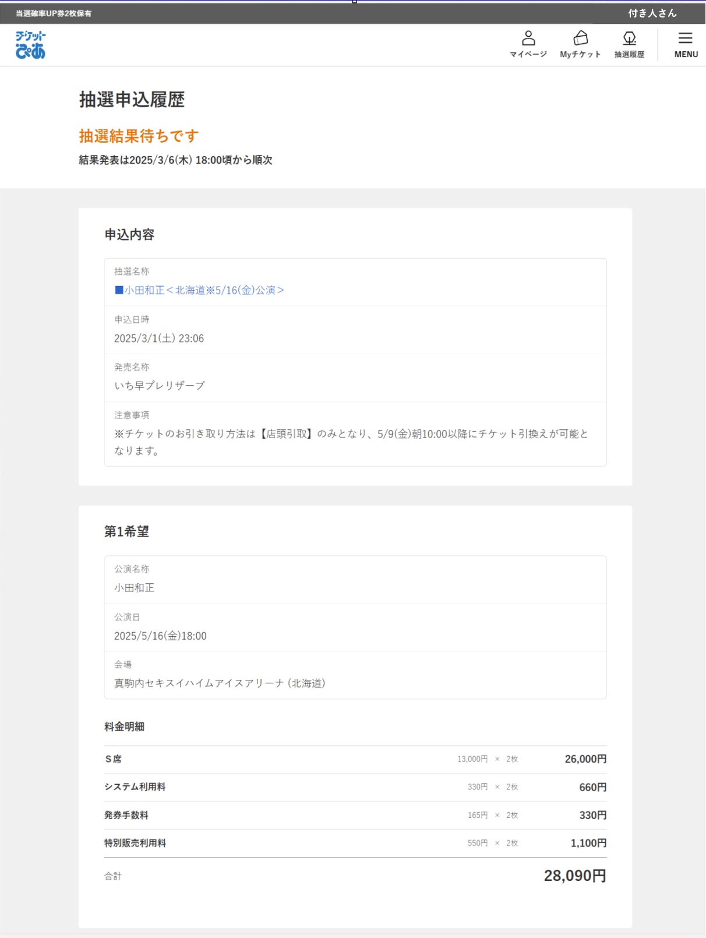Click the 抽選申込履歴 page heading
Screen dimensions: 706x938
132,100
